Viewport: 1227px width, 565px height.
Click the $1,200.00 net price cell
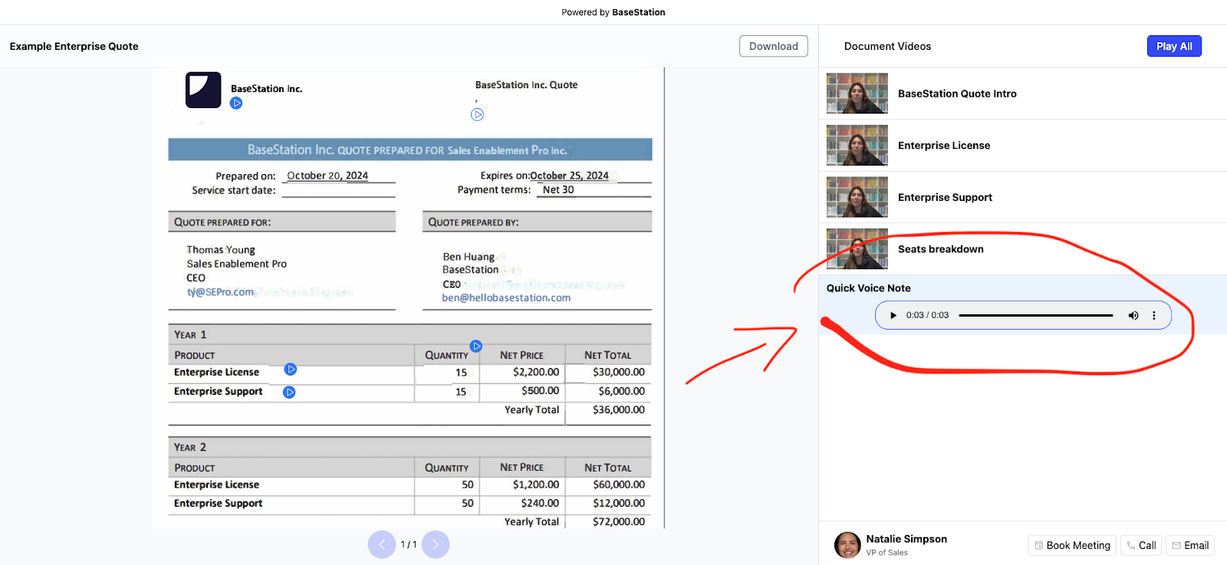click(x=536, y=485)
